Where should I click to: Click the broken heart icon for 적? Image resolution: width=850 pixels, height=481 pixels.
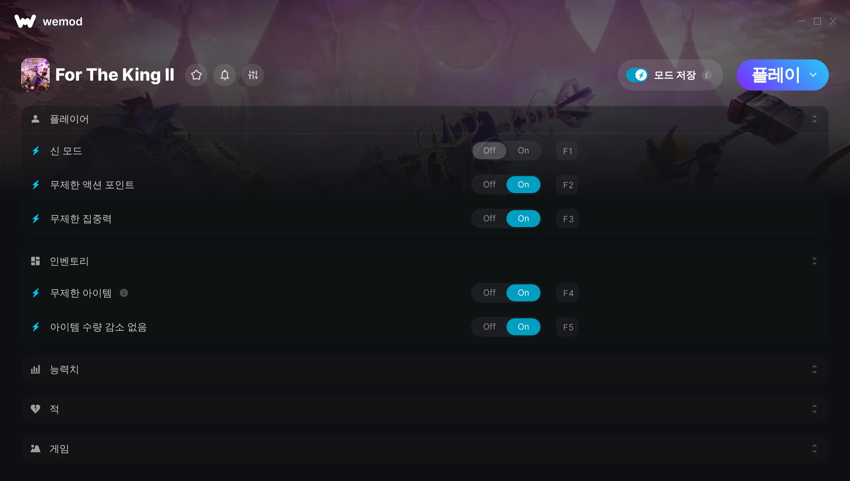tap(35, 409)
